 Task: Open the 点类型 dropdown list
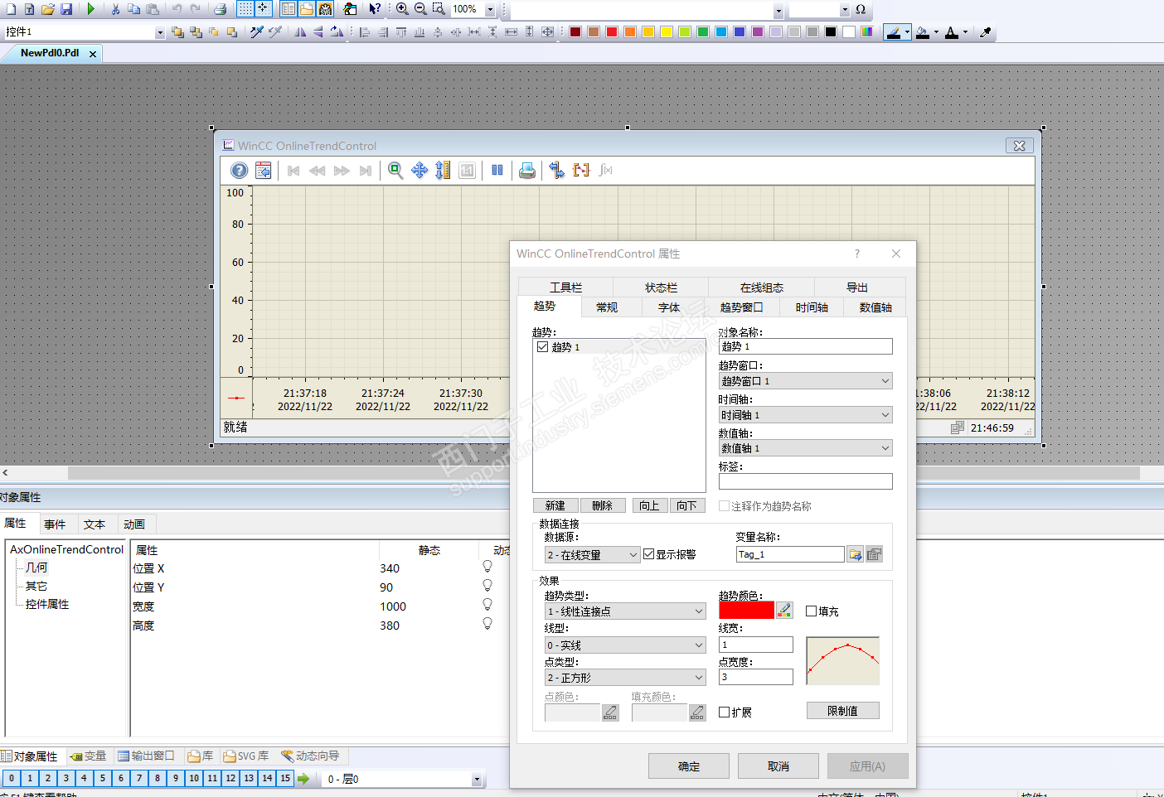click(625, 678)
